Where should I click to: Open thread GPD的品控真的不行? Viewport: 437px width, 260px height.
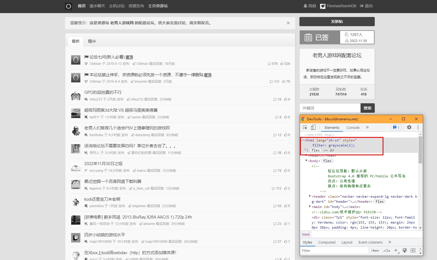click(103, 92)
